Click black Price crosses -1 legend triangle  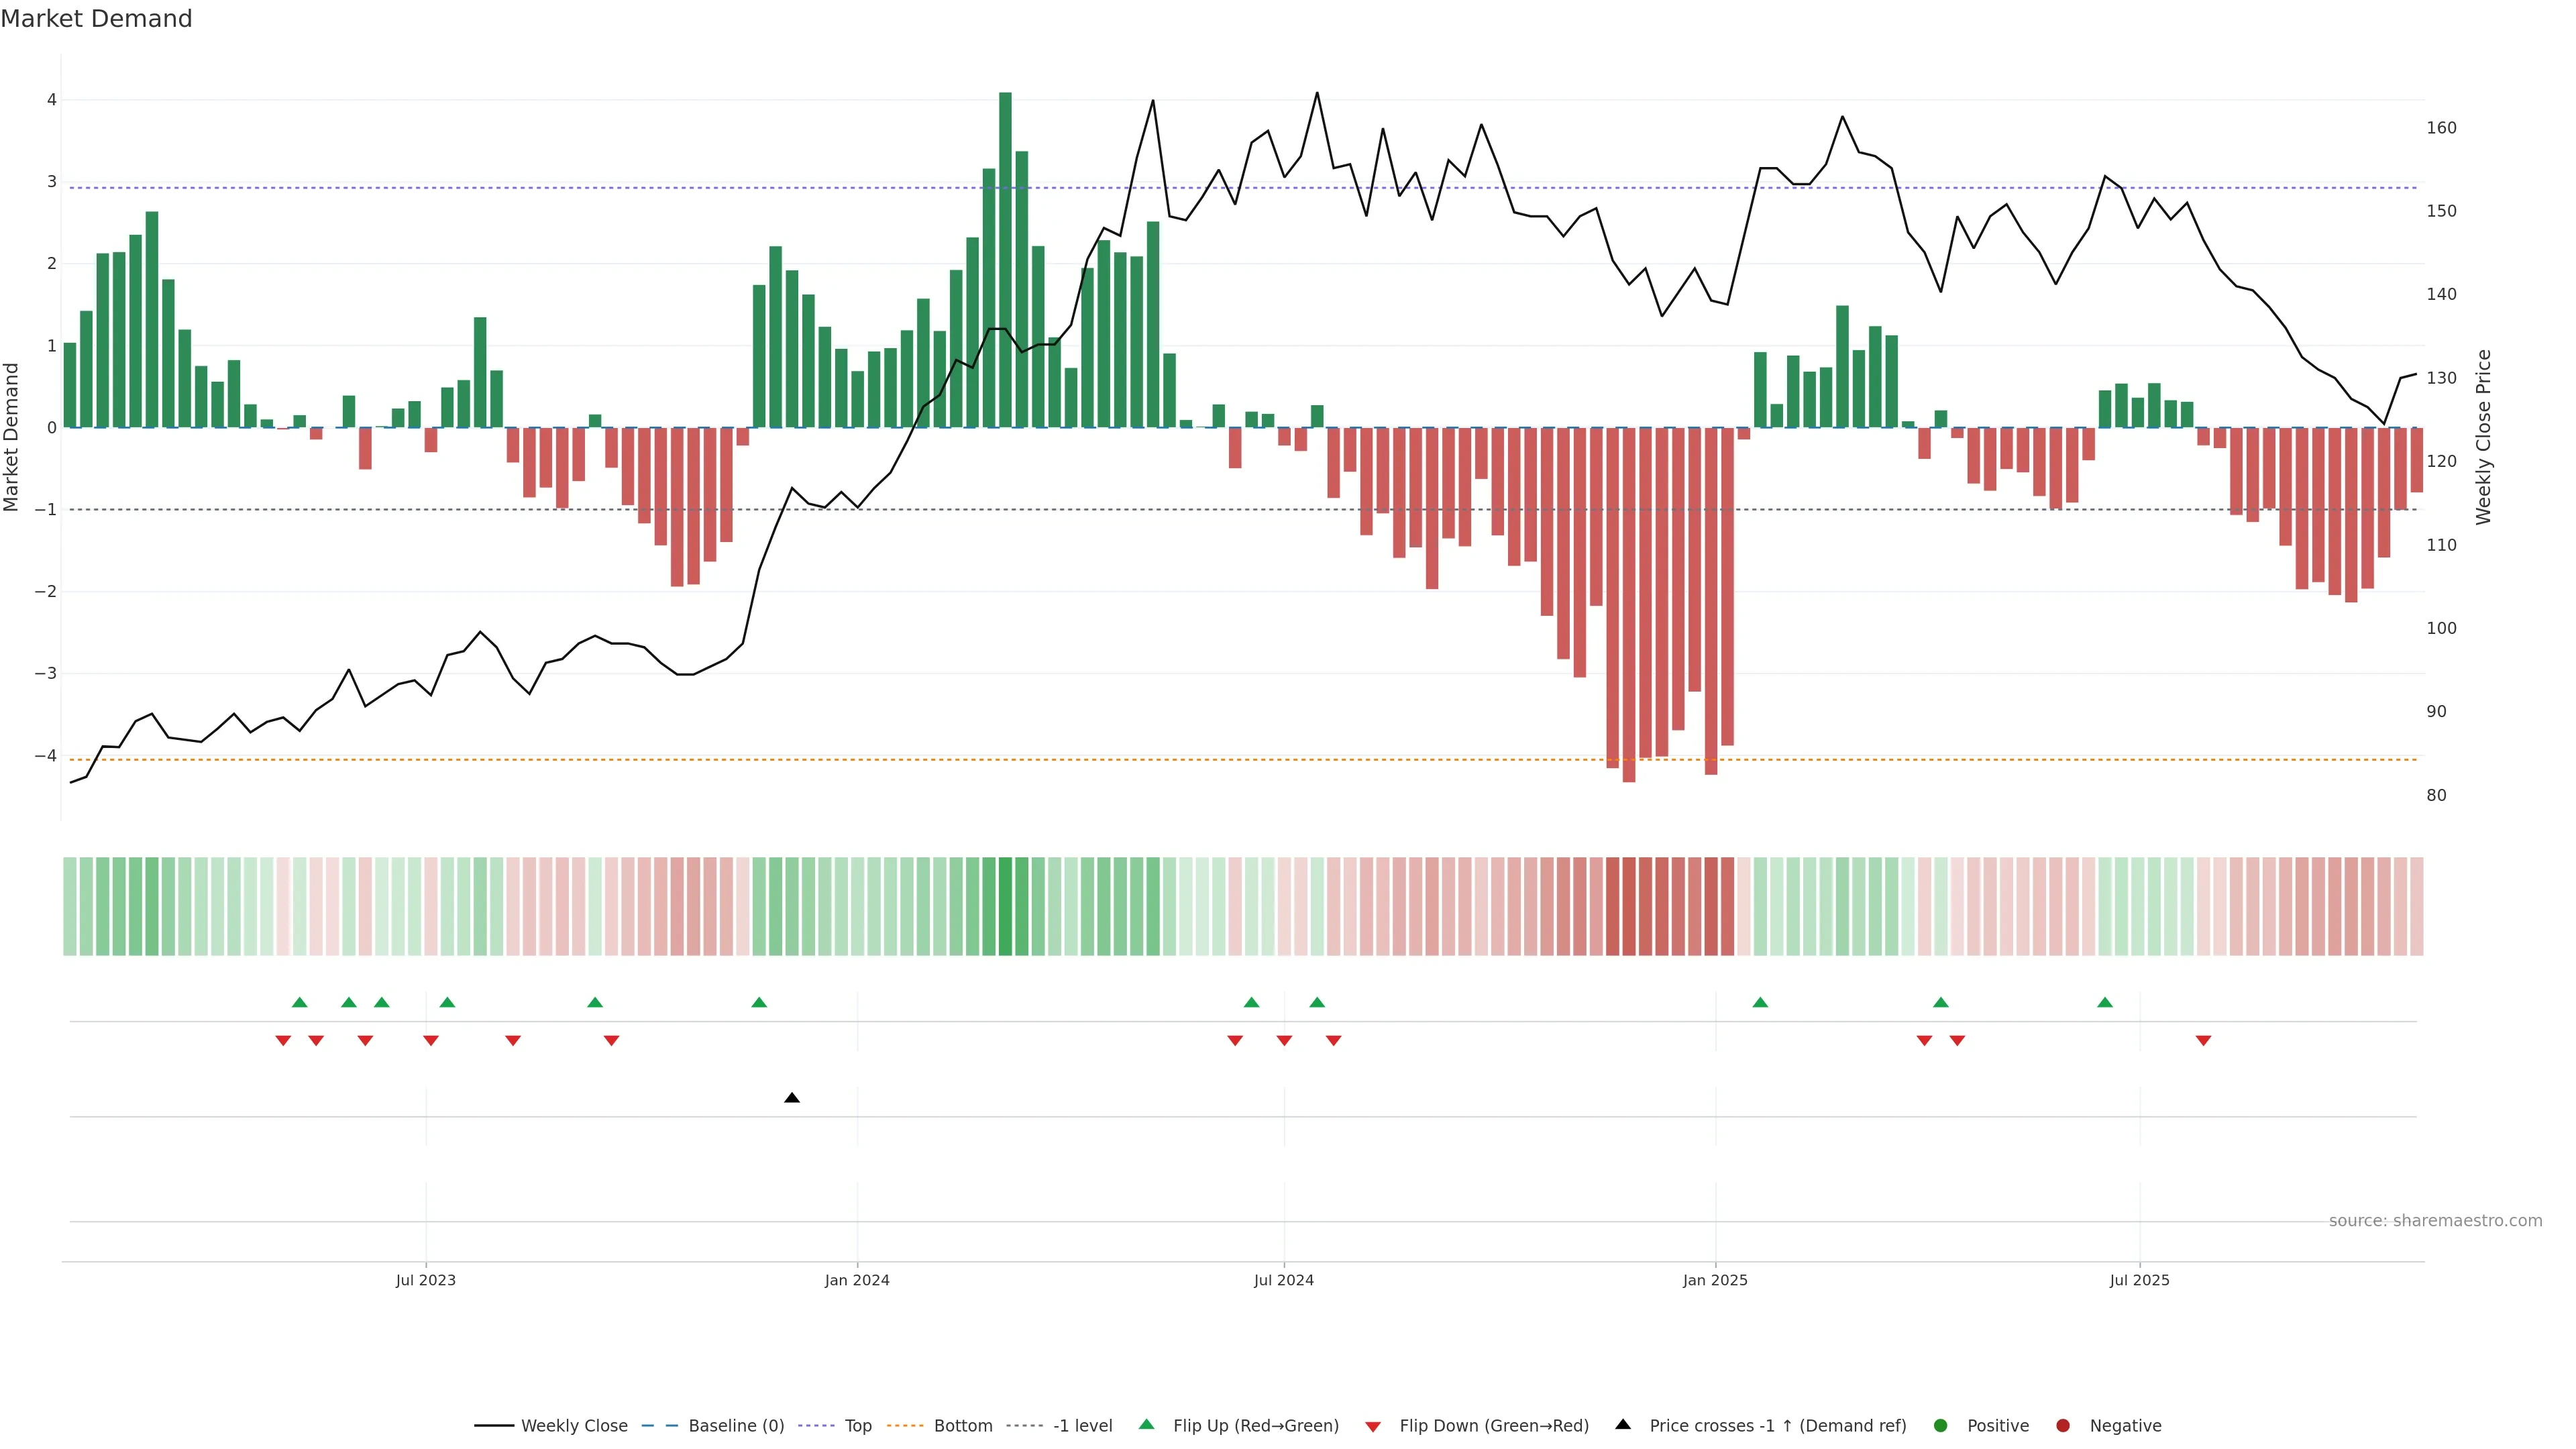[x=1623, y=1425]
